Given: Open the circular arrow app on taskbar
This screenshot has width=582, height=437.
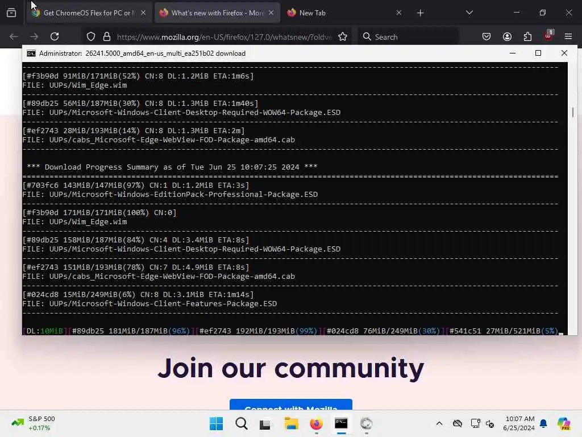Looking at the screenshot, I should tap(367, 423).
